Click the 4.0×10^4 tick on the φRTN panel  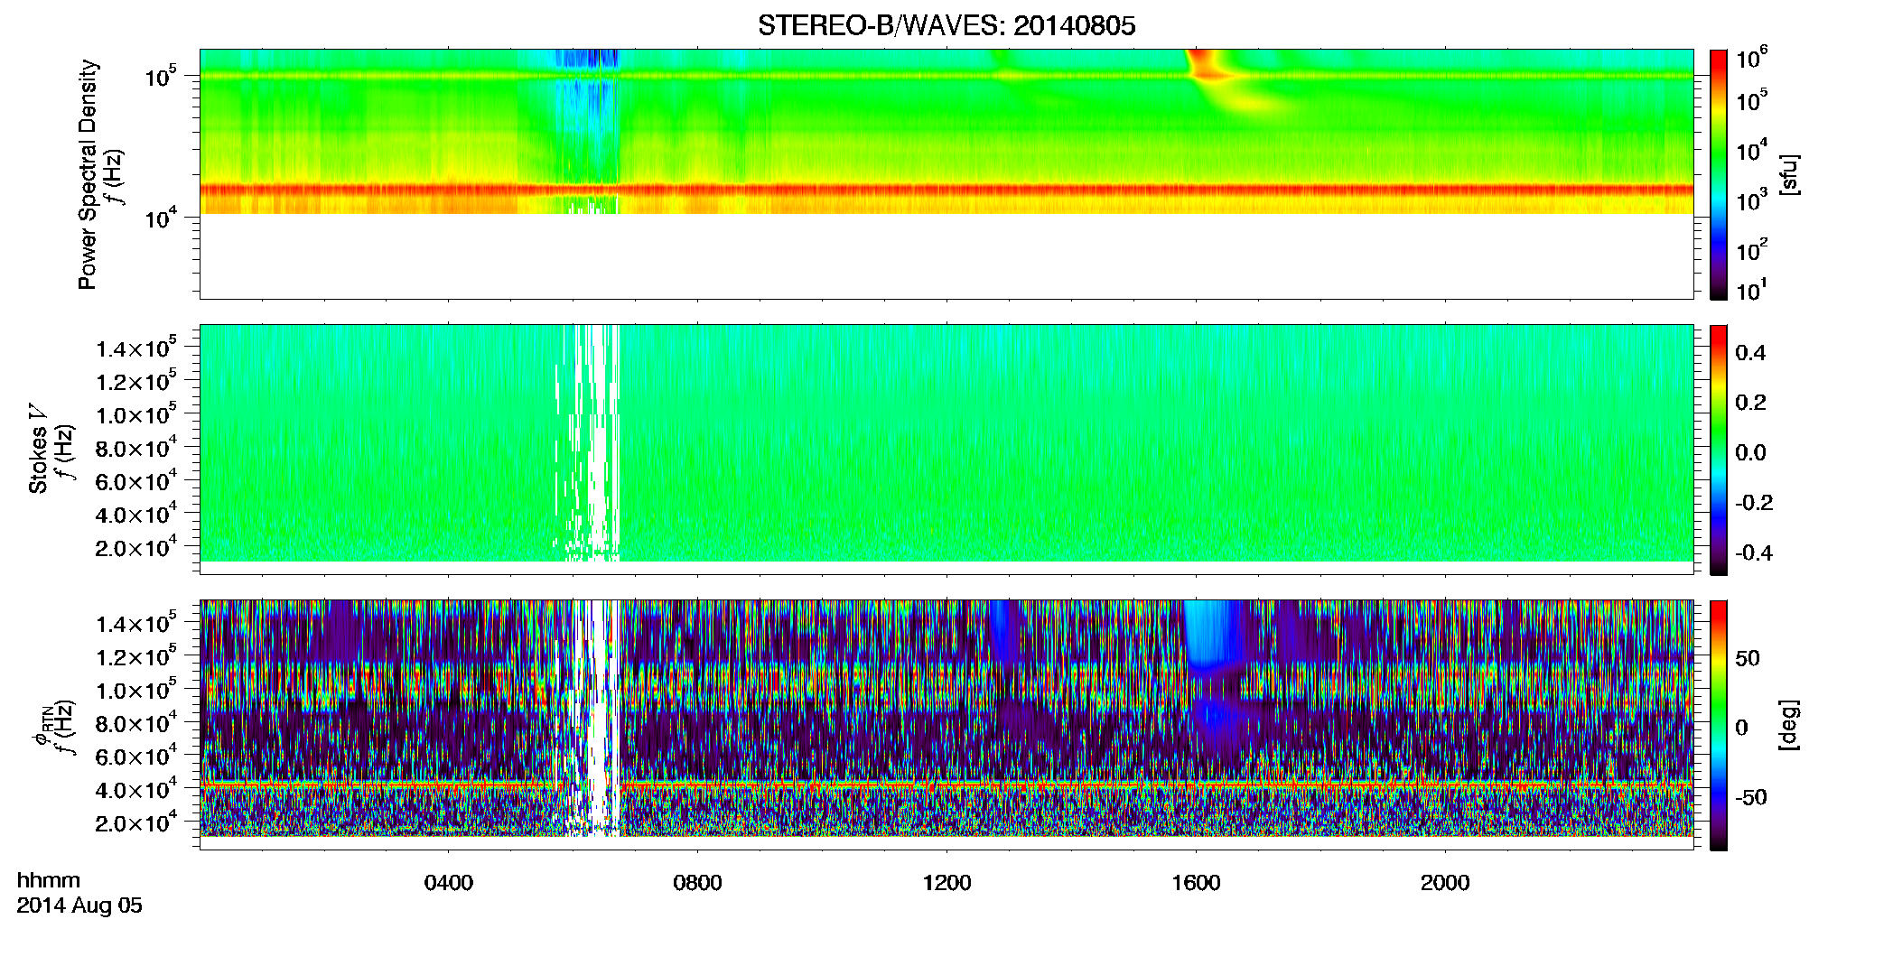pos(135,790)
